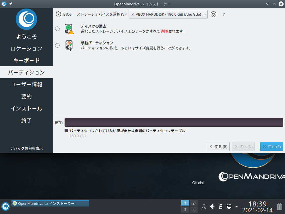Click ストレージデバイスを選択 (V) label
This screenshot has width=285, height=214.
[102, 14]
